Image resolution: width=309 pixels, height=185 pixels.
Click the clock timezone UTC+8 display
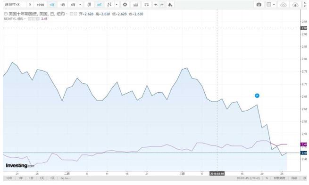tap(248, 178)
